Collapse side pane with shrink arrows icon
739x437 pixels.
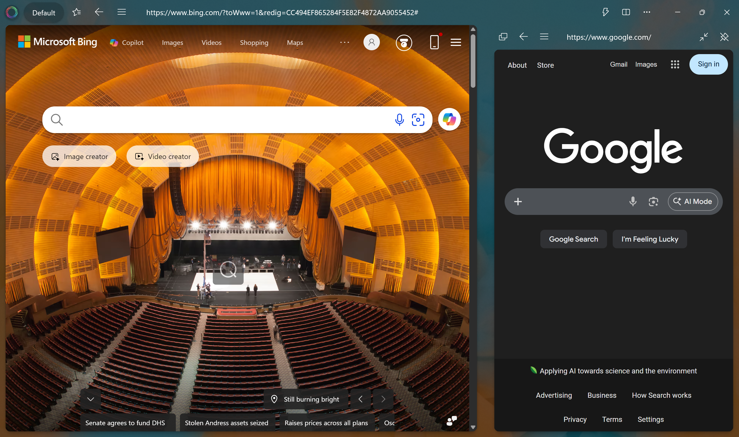coord(704,37)
